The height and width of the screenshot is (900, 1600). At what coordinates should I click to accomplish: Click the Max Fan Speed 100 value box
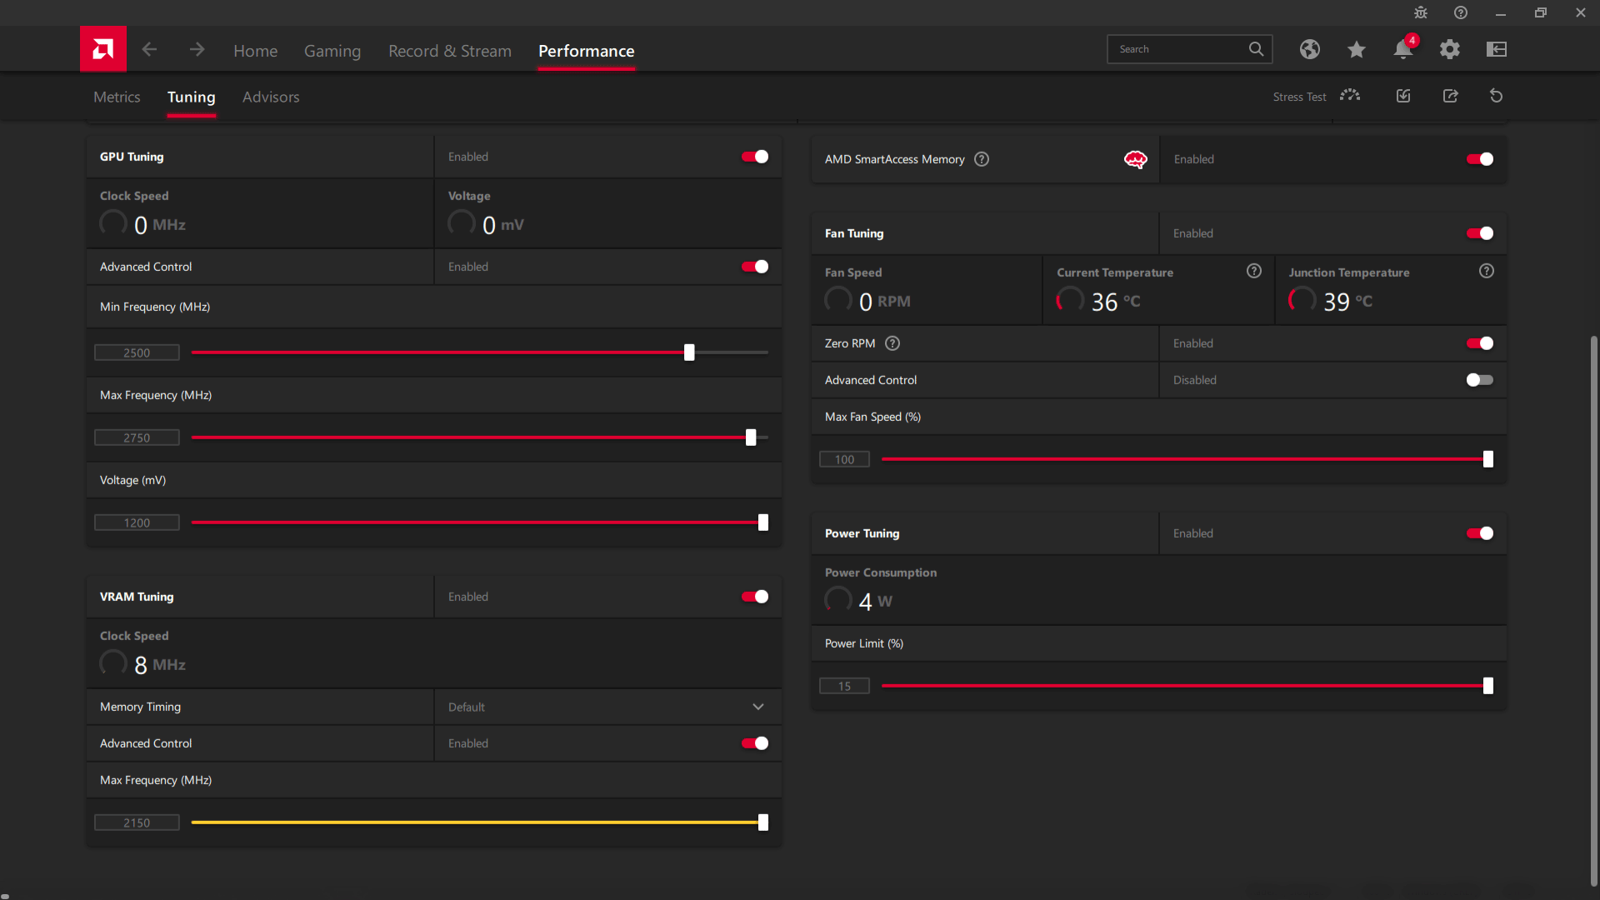pyautogui.click(x=844, y=459)
